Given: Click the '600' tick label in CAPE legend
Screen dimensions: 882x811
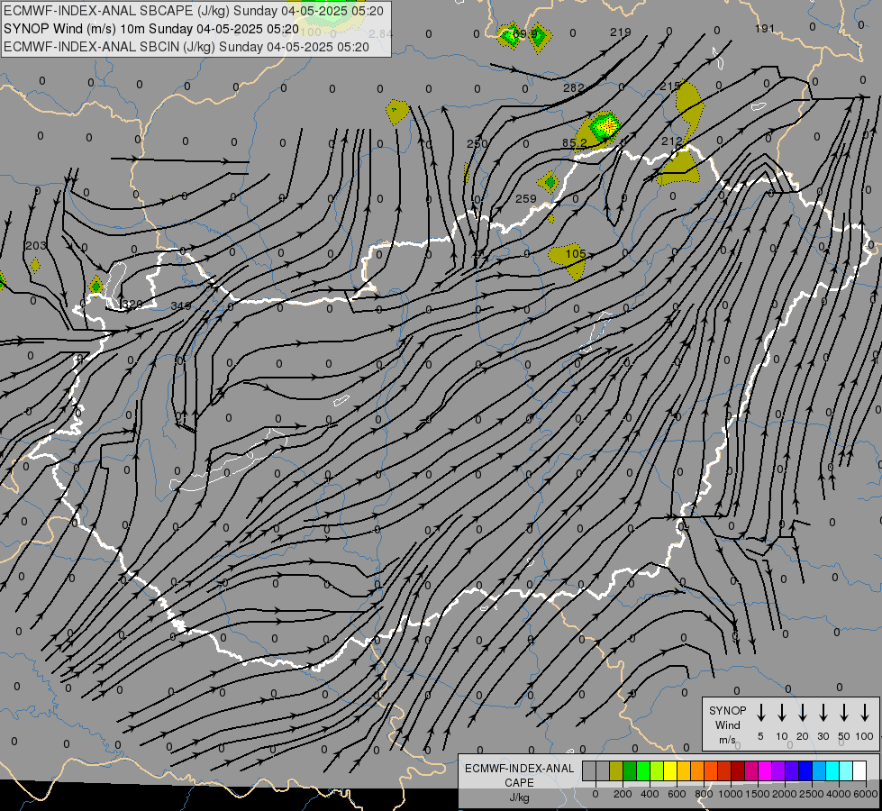Looking at the screenshot, I should click(677, 794).
